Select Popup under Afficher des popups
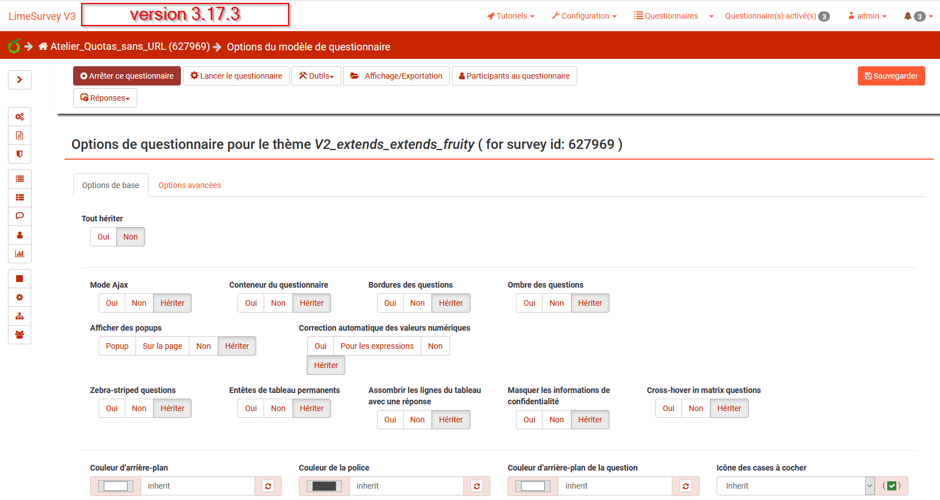Viewport: 940px width, 500px height. coord(117,346)
